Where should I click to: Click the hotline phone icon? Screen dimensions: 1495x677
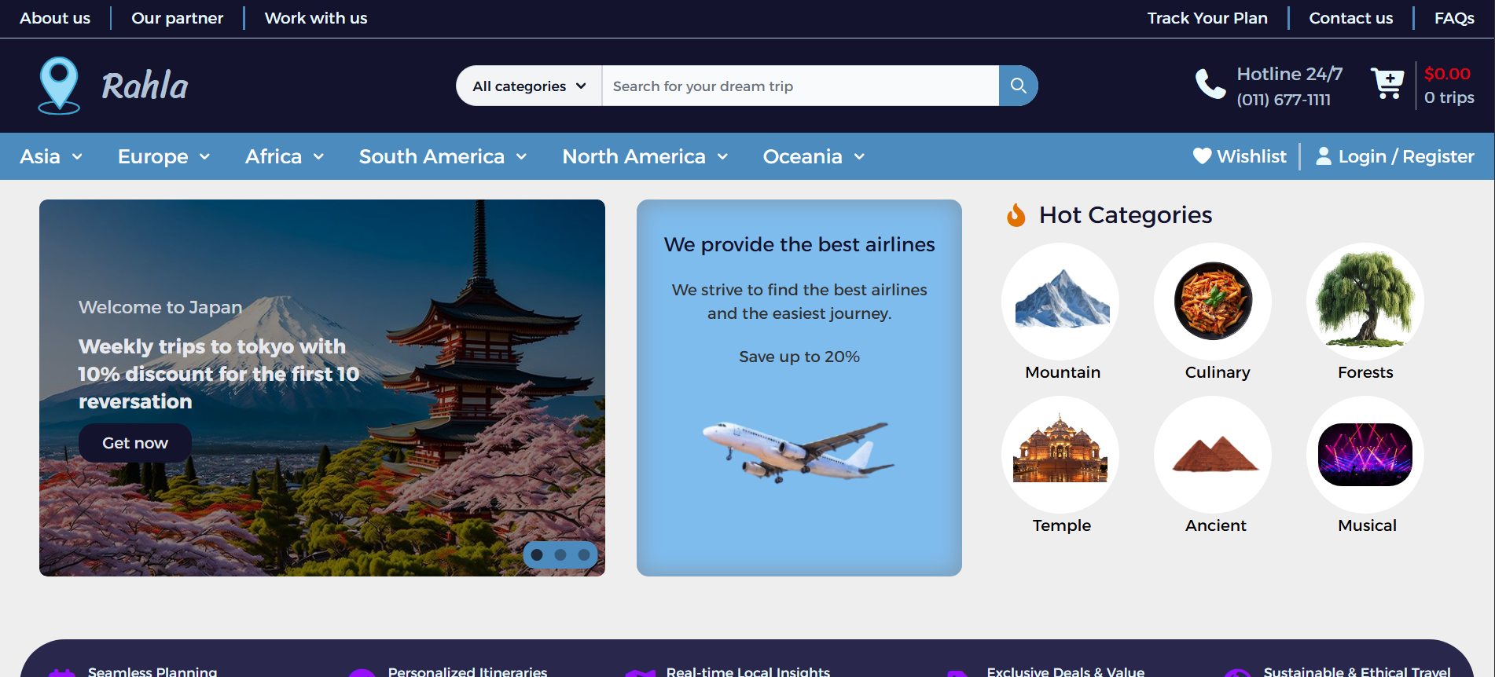click(1210, 84)
